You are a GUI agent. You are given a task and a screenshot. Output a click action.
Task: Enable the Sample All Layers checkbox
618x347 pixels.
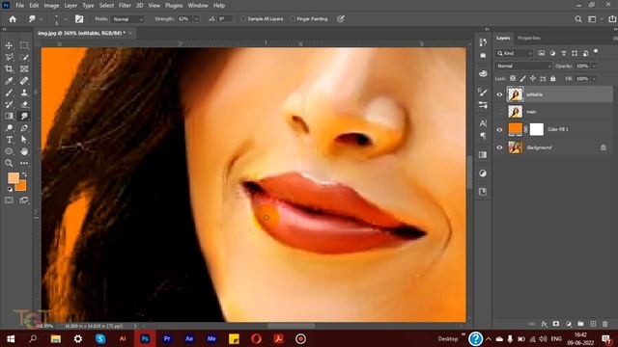(243, 19)
